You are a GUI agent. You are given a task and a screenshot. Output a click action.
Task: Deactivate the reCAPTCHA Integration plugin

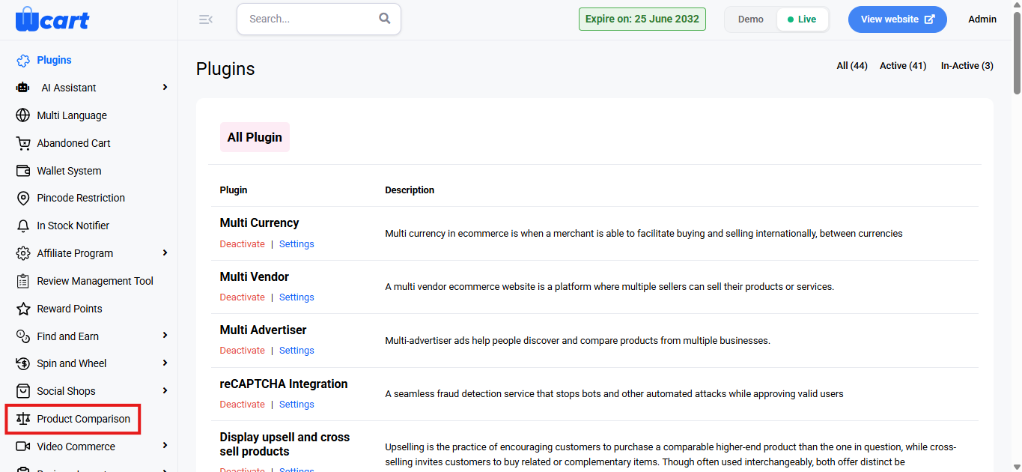(242, 405)
